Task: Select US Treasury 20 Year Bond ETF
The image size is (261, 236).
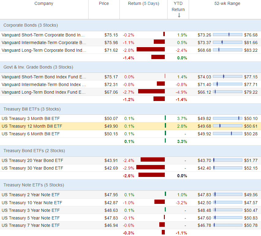Action: pos(32,160)
